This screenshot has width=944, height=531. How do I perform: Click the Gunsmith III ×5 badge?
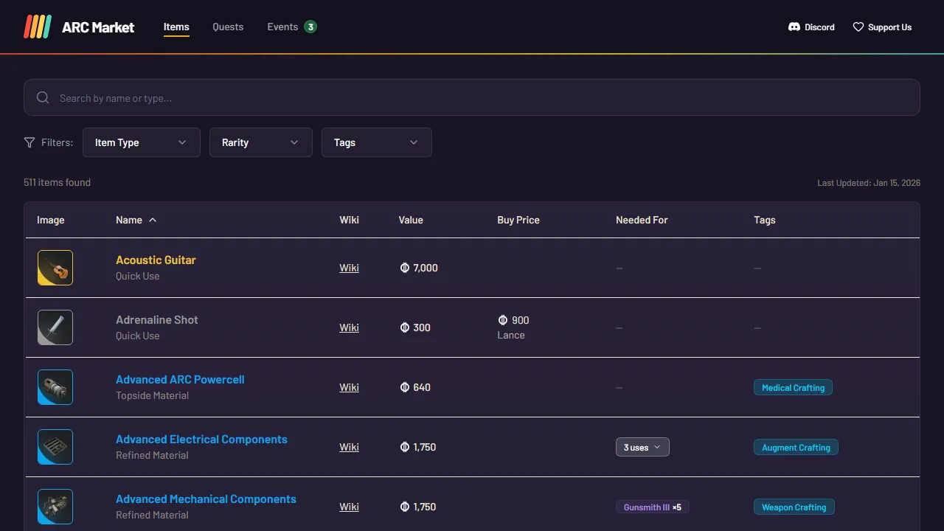652,507
